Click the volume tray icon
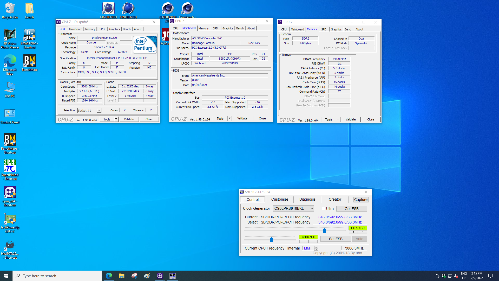 (x=456, y=276)
